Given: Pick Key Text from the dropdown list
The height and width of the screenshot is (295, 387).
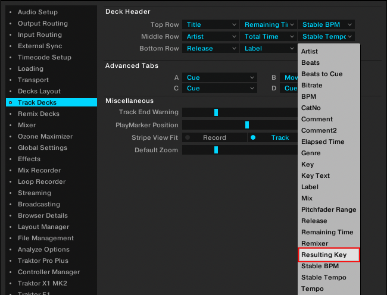Looking at the screenshot, I should click(x=316, y=175).
